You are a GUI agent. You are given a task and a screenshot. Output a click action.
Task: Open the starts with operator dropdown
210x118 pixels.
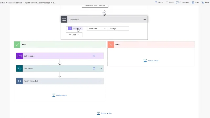point(97,29)
